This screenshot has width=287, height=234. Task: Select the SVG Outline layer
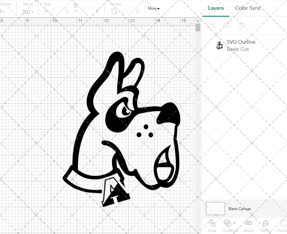pyautogui.click(x=241, y=45)
